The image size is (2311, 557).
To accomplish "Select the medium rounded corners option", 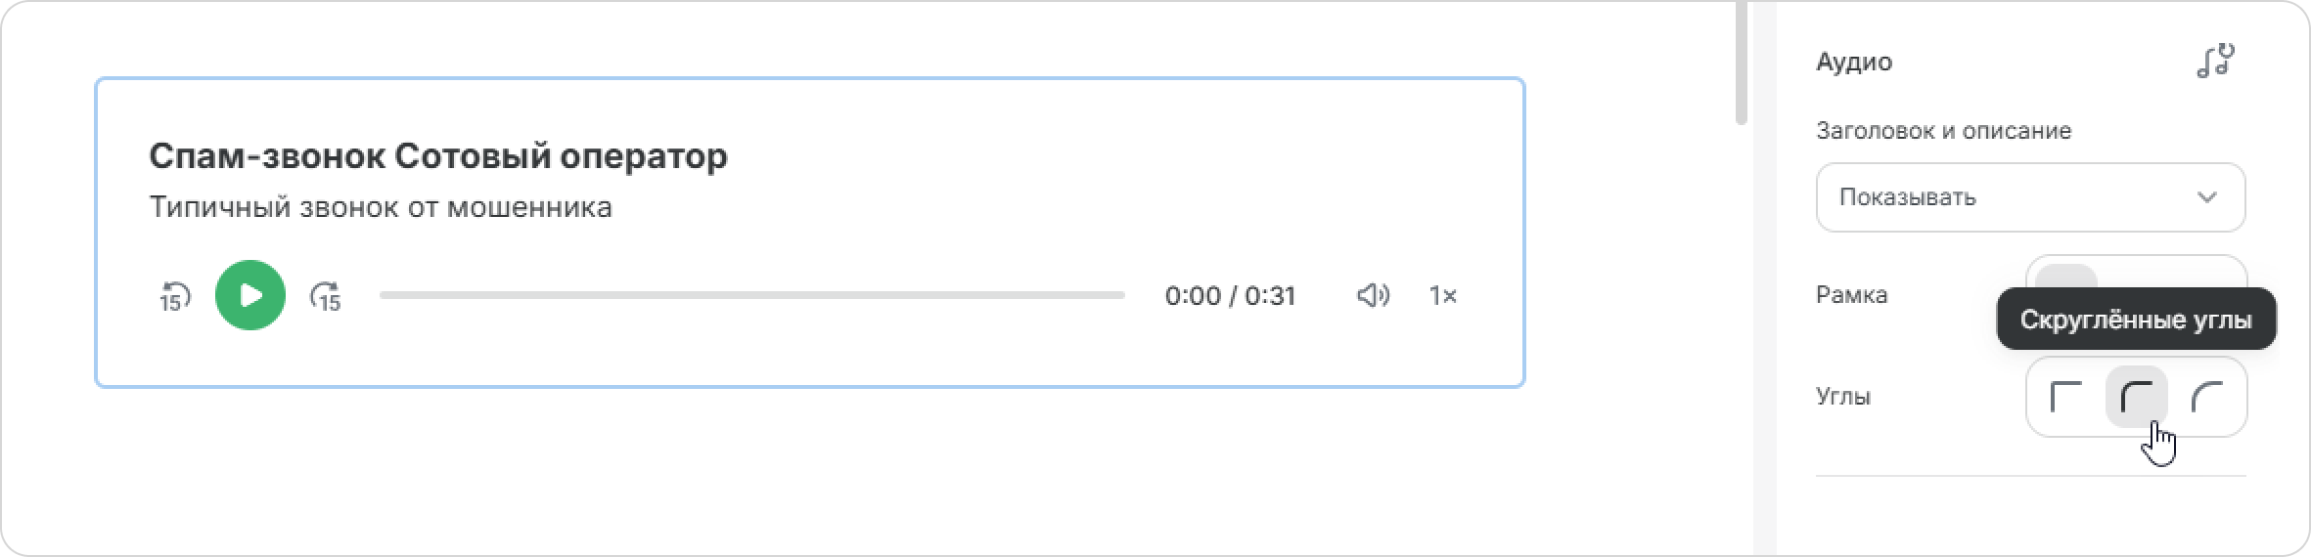I will [x=2137, y=397].
